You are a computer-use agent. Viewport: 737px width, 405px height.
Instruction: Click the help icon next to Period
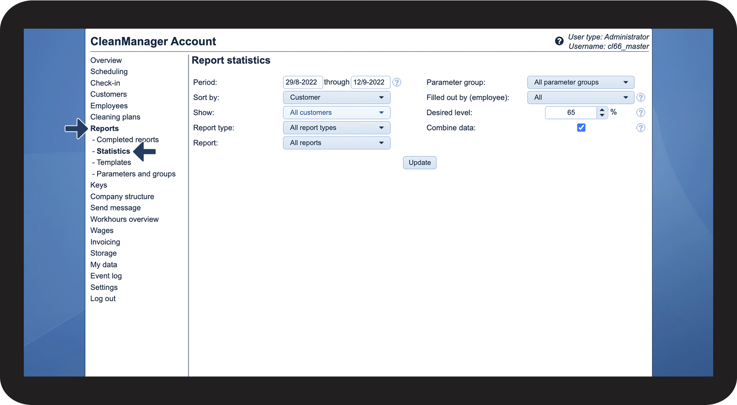(x=397, y=82)
